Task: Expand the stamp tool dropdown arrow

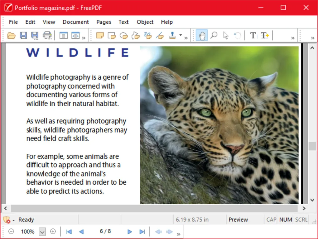Action: point(181,35)
